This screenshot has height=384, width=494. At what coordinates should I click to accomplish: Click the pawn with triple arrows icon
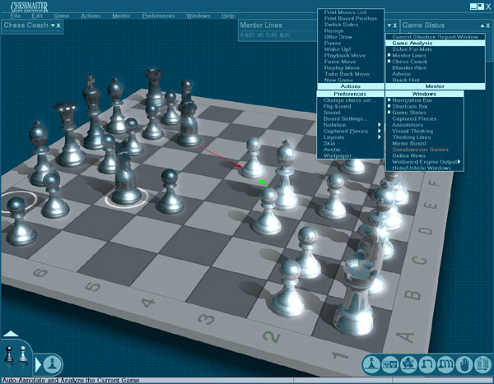[x=445, y=364]
